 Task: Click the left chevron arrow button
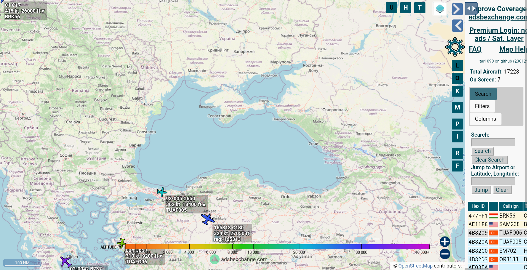tap(458, 26)
